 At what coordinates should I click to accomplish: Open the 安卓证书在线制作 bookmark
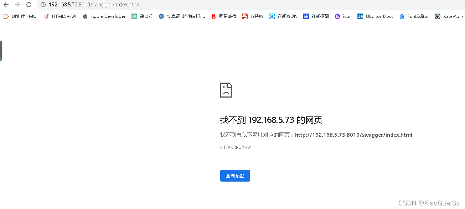[x=182, y=16]
